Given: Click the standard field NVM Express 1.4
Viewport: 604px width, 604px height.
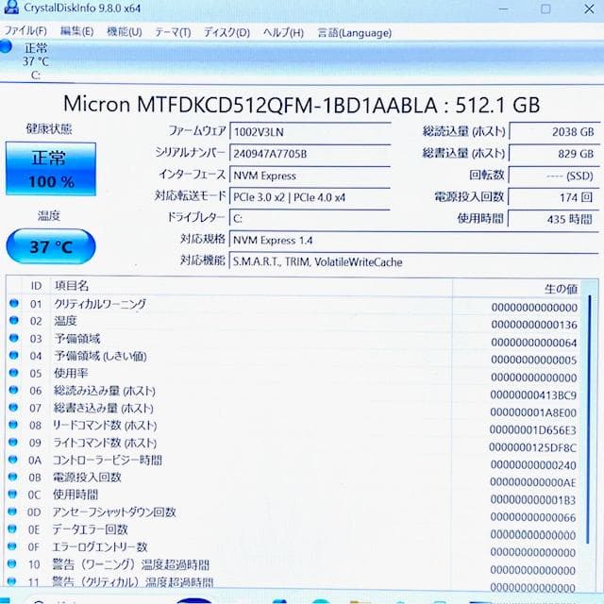Looking at the screenshot, I should pos(414,240).
